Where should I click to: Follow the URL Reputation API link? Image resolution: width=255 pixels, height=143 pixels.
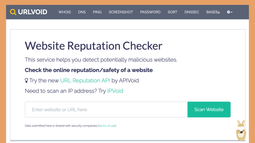[x=85, y=80]
